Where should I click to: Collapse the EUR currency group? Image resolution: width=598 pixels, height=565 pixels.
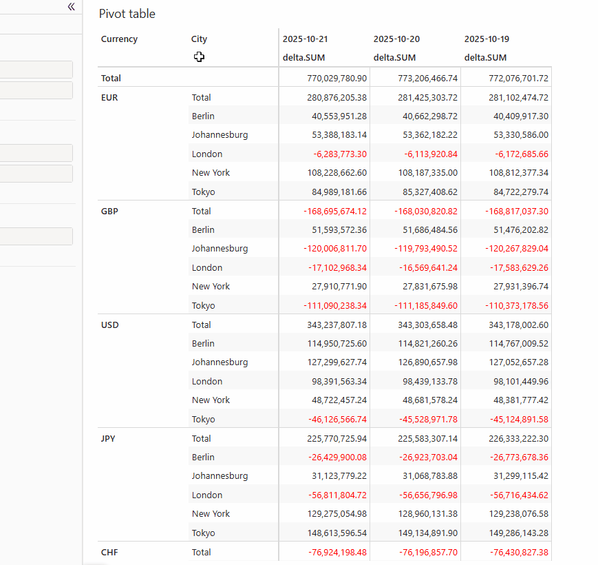[x=109, y=97]
